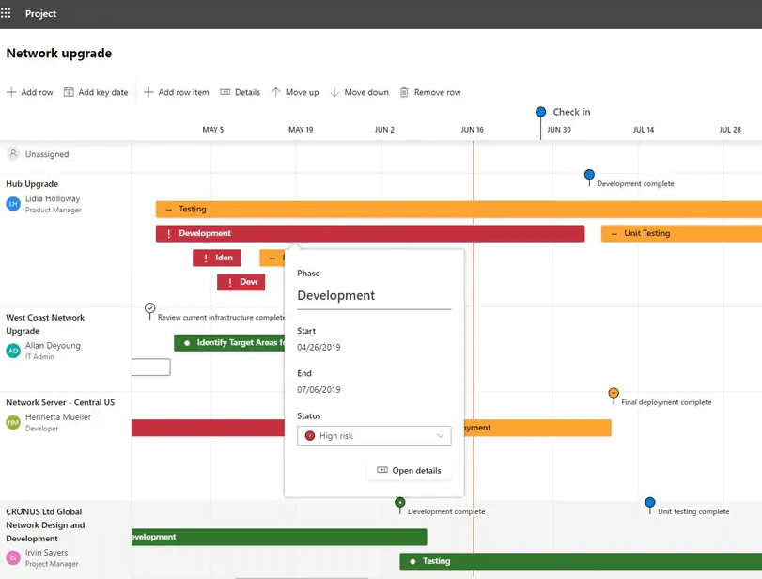Select the Check in key date marker
The height and width of the screenshot is (579, 762).
point(540,112)
